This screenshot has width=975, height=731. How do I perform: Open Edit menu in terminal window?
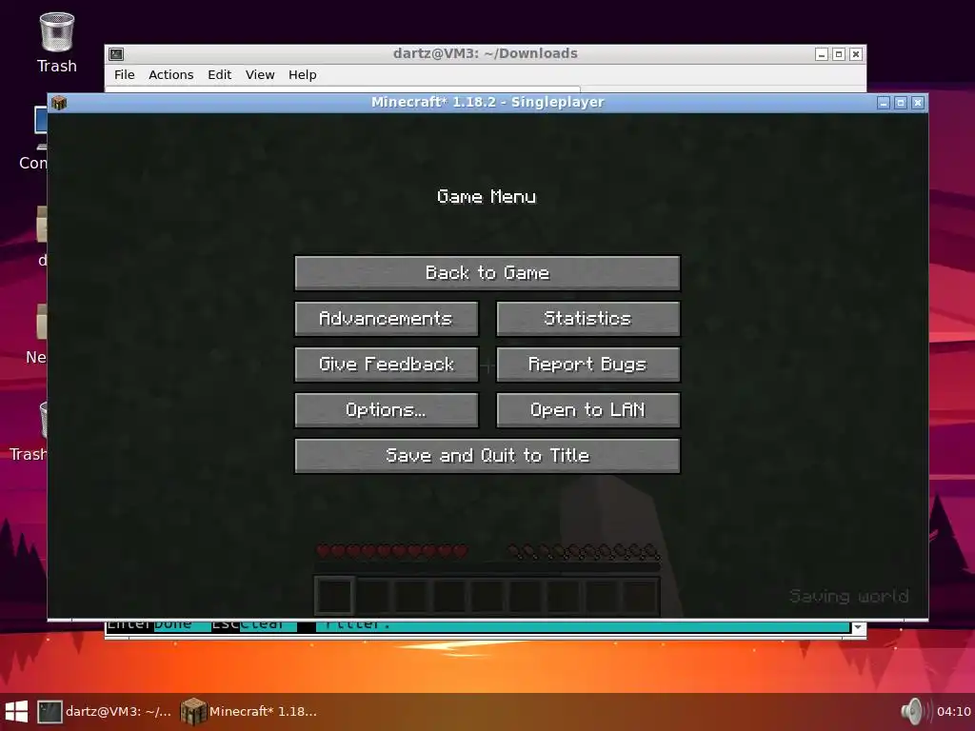pos(220,74)
